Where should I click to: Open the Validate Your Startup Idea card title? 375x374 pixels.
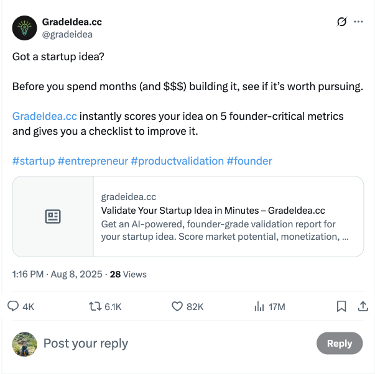click(x=213, y=211)
